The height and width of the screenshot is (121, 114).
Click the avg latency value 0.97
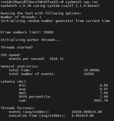coord(104,89)
